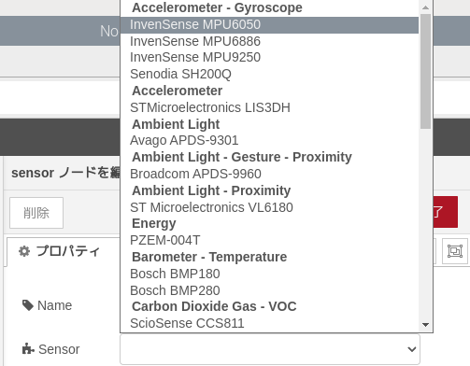Viewport: 470px width, 366px height.
Task: Choose Avago APDS-9301 ambient light sensor
Action: [269, 140]
